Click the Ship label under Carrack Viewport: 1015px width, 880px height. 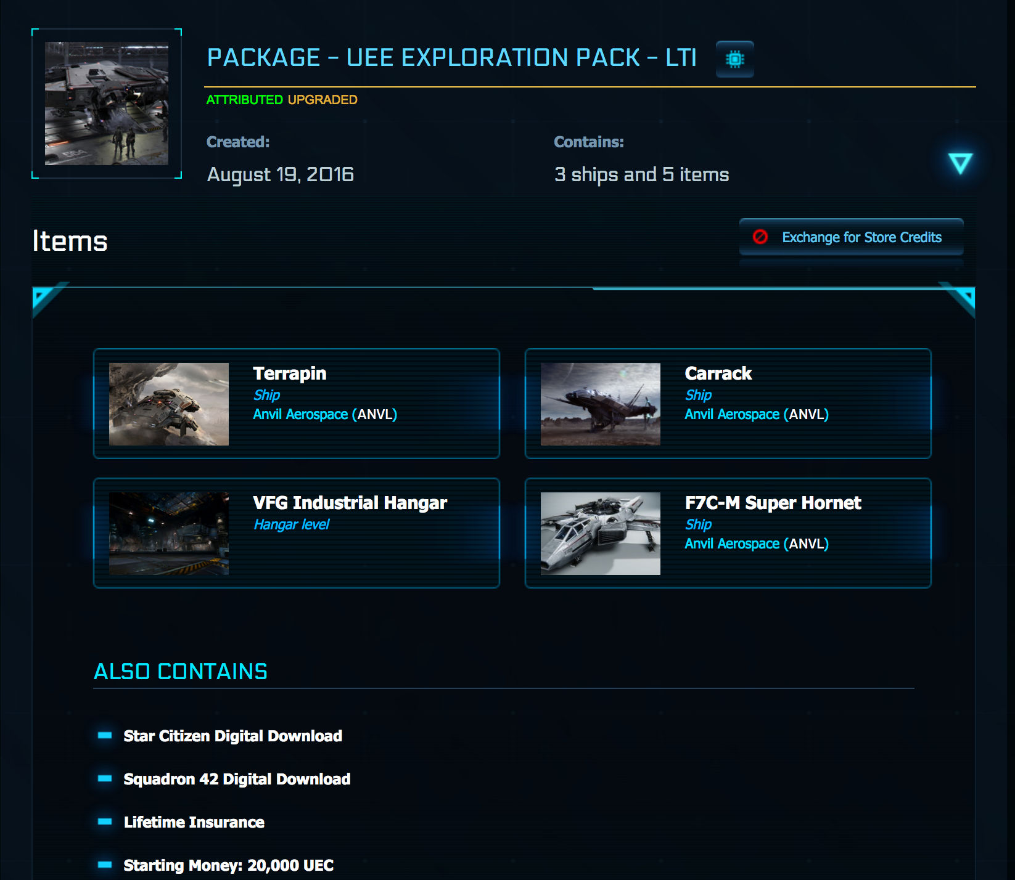[x=698, y=395]
